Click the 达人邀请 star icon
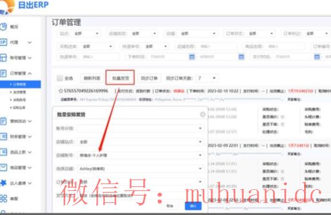The image size is (331, 215). pos(3,183)
